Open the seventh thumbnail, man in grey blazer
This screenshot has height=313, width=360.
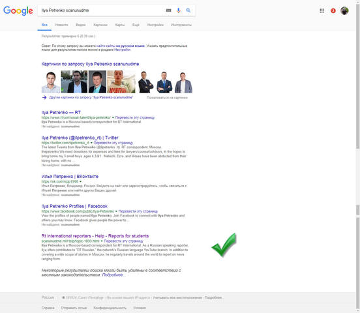(183, 82)
